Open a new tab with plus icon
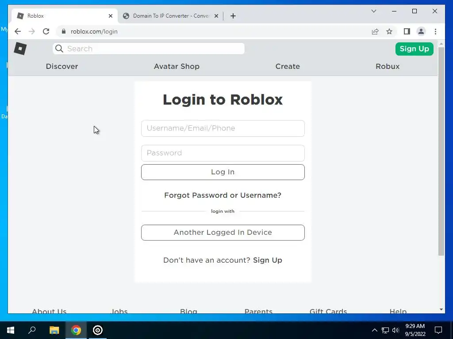 pos(233,16)
